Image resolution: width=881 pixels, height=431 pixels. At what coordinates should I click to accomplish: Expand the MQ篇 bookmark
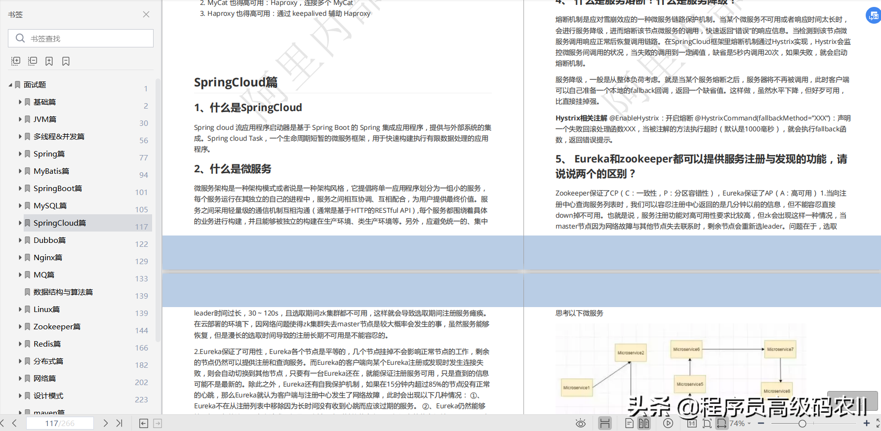[x=20, y=274]
